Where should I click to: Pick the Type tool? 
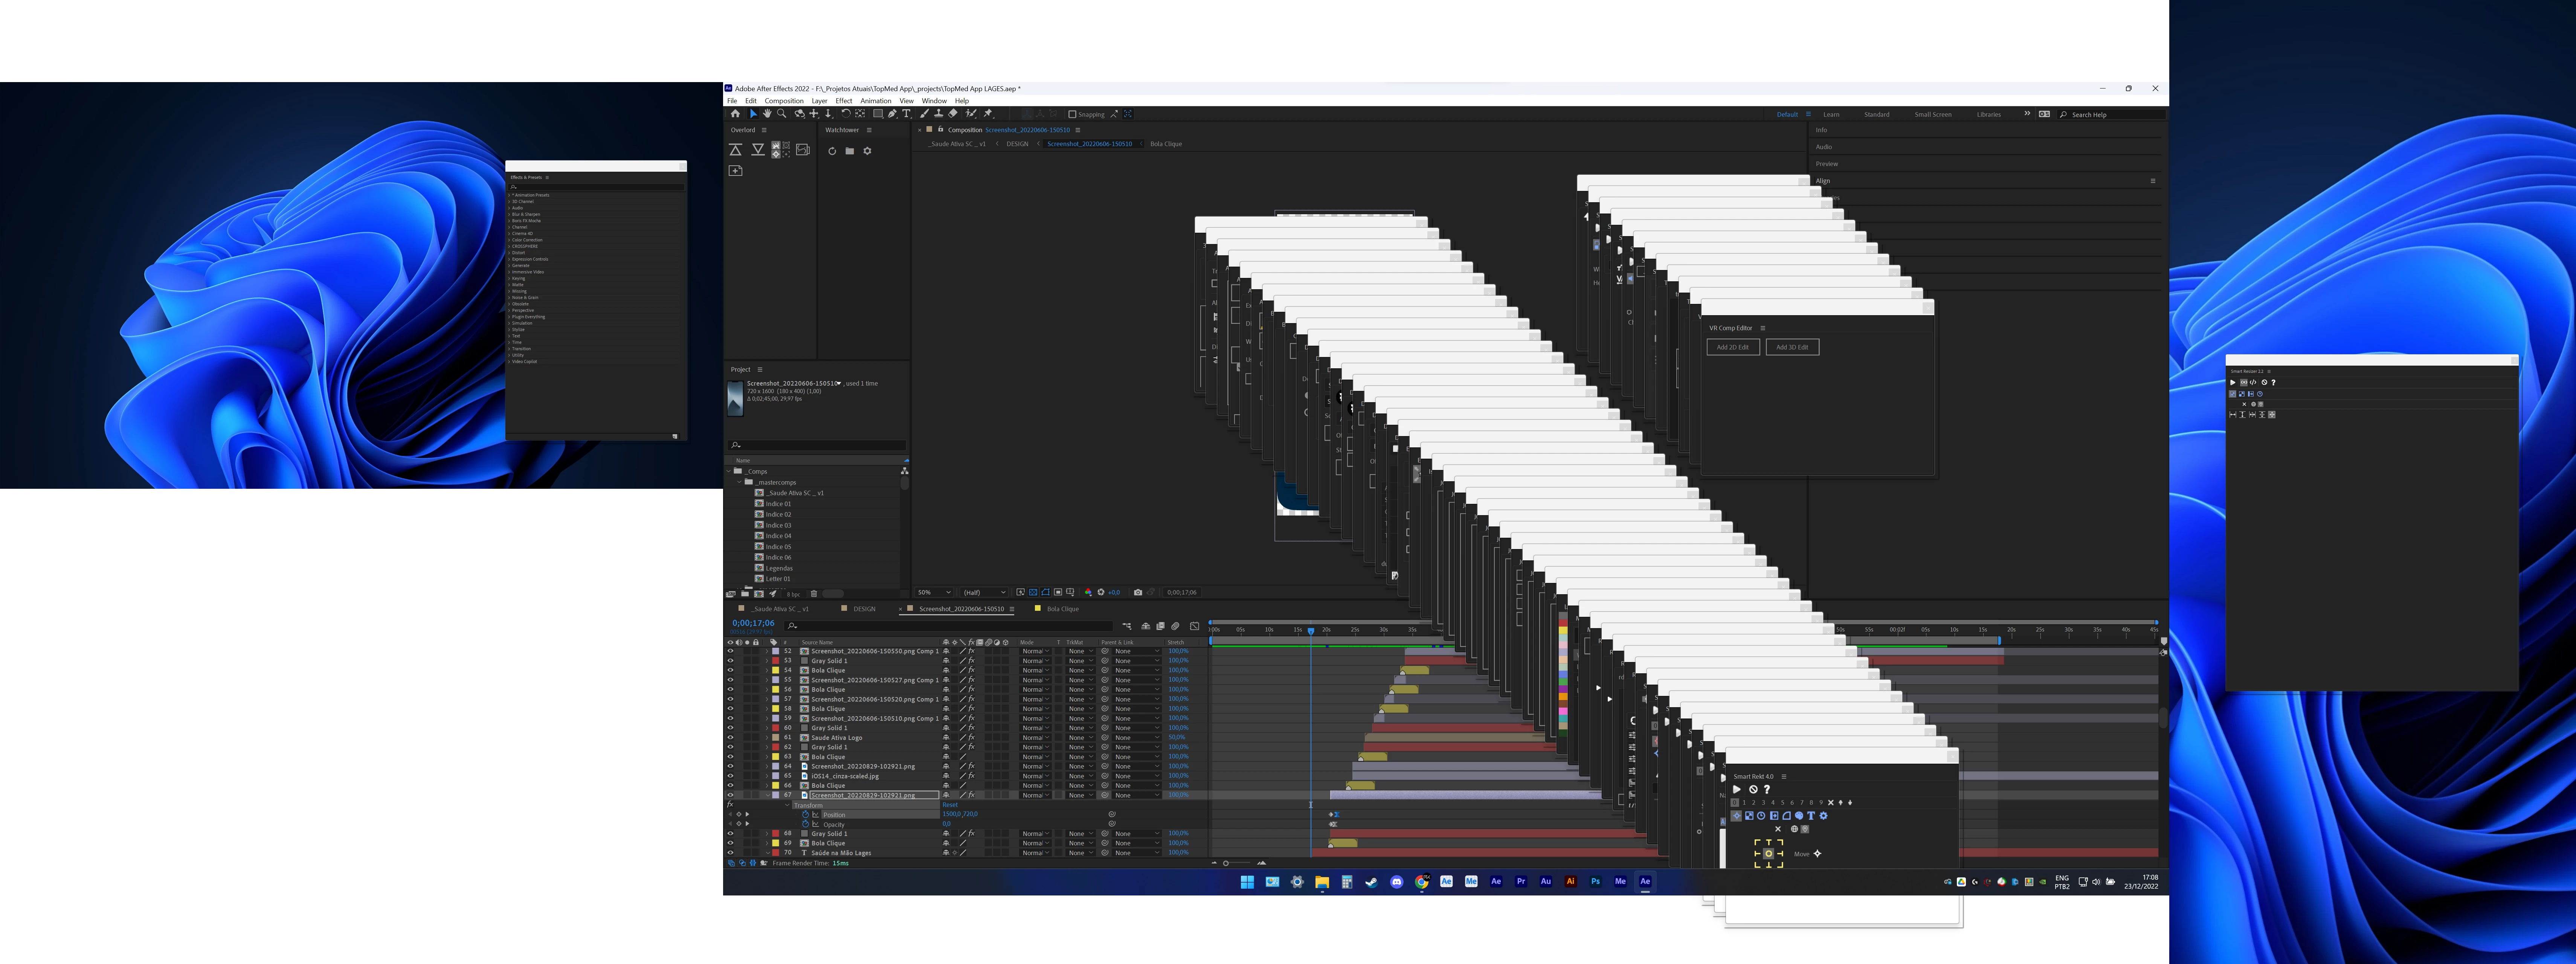(907, 114)
